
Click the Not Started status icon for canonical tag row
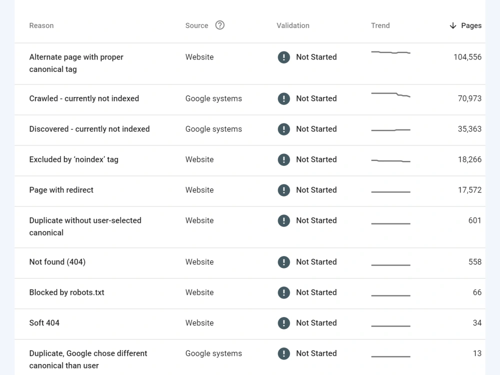coord(283,57)
